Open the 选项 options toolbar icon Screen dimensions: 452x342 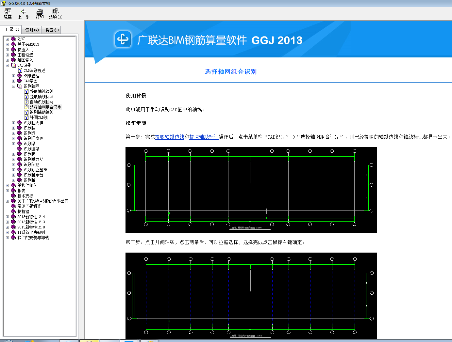[56, 14]
